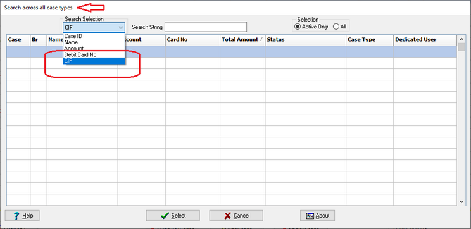
Task: Sort by the Case Type column header
Action: (x=370, y=40)
